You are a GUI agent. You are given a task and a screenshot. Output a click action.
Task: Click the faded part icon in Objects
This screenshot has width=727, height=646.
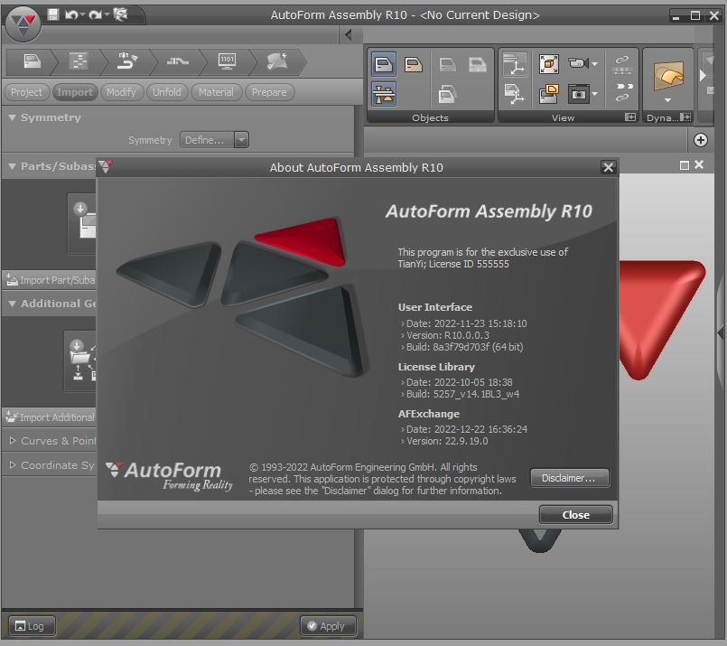(x=477, y=64)
